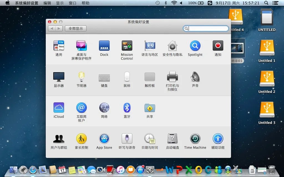The height and width of the screenshot is (177, 284).
Task: Open the 编辑 menu in menu bar
Action: [47, 3]
